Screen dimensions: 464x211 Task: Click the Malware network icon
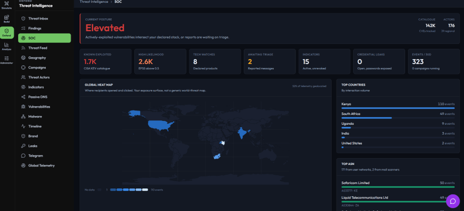coord(23,116)
